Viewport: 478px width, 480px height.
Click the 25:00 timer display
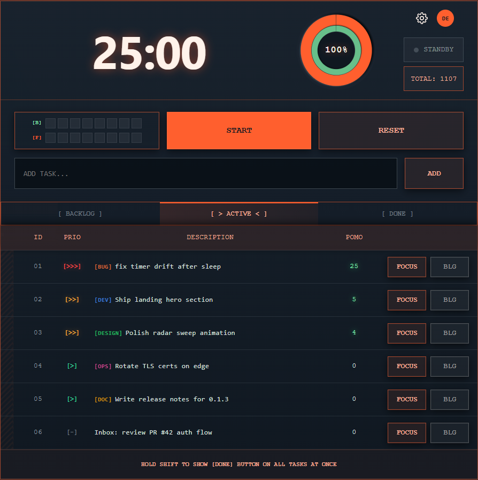click(150, 53)
